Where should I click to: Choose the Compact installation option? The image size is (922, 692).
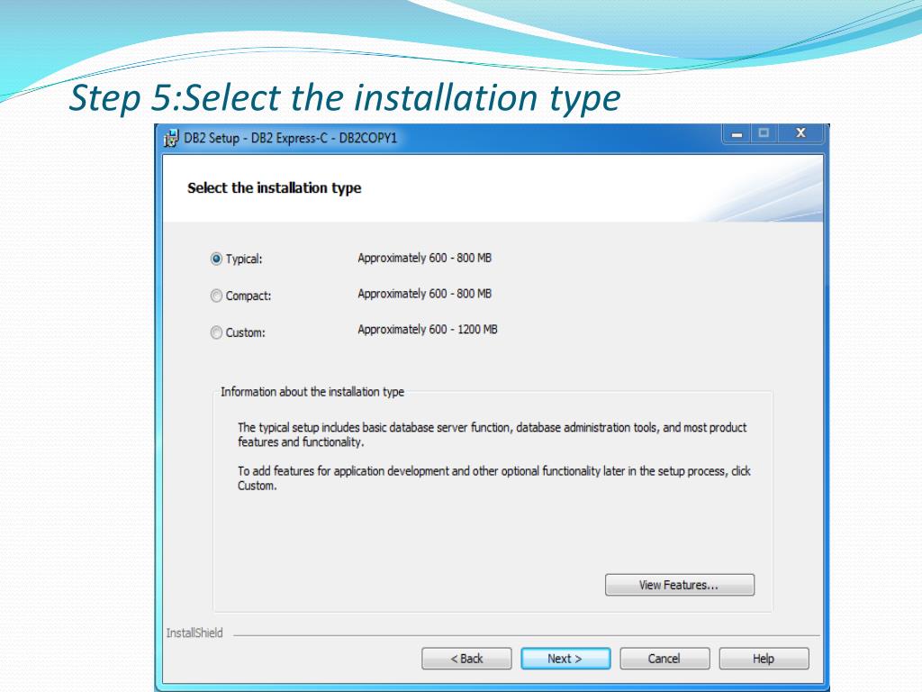[216, 296]
